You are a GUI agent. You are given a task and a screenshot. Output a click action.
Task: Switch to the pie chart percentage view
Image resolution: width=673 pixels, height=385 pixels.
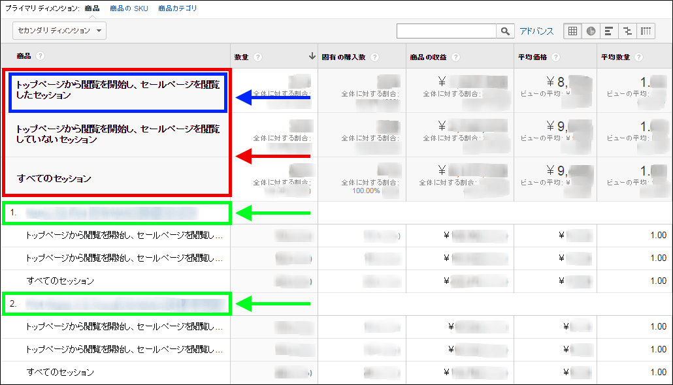pos(591,31)
